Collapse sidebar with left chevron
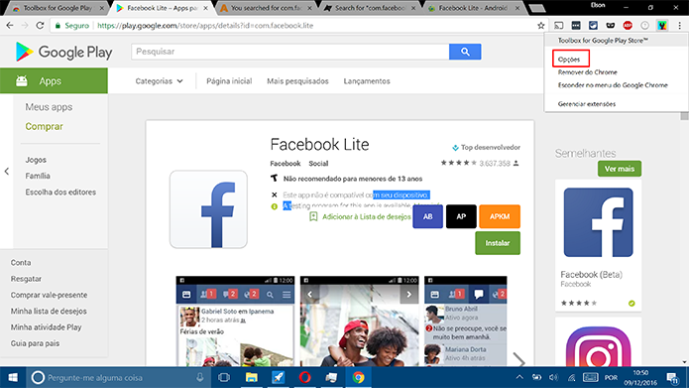The image size is (689, 388). 7,171
